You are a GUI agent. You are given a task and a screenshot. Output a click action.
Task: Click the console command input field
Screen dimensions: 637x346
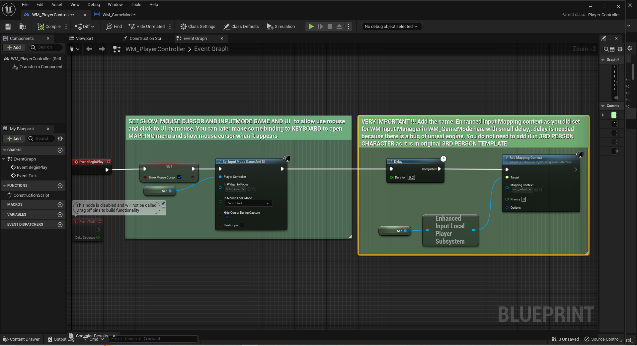(x=153, y=339)
